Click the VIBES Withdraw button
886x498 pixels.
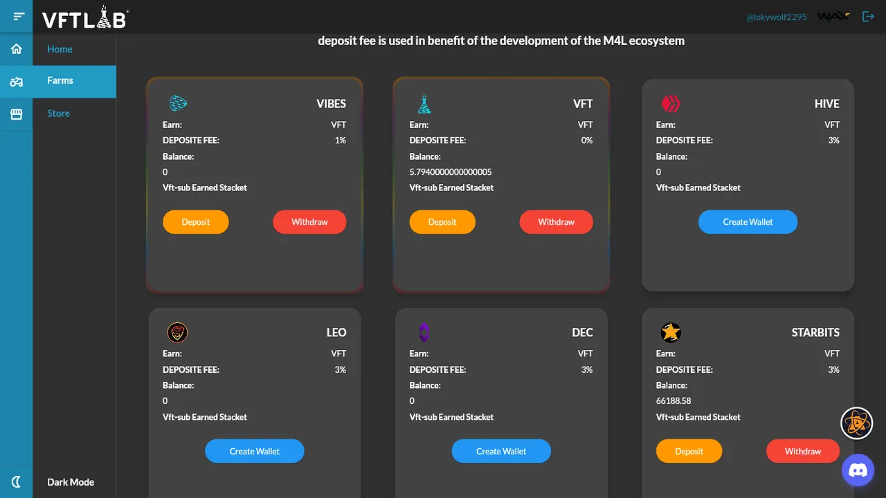309,222
